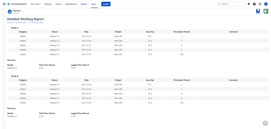Click the Detailed Worklog Report title
The image size is (271, 129).
tap(25, 19)
